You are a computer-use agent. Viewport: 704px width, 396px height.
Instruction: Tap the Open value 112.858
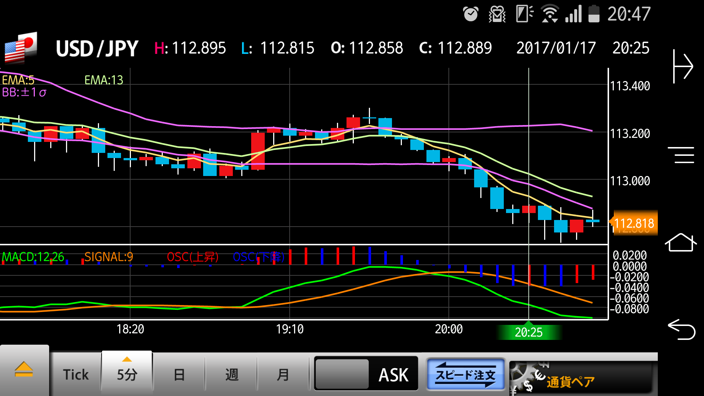pos(376,48)
